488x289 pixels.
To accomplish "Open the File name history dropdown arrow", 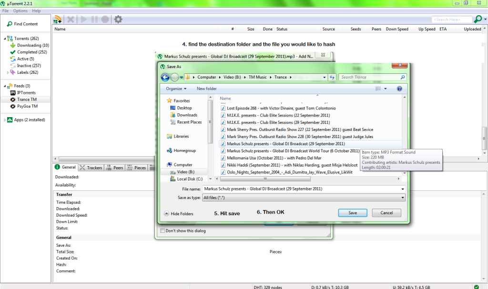I will coord(402,189).
